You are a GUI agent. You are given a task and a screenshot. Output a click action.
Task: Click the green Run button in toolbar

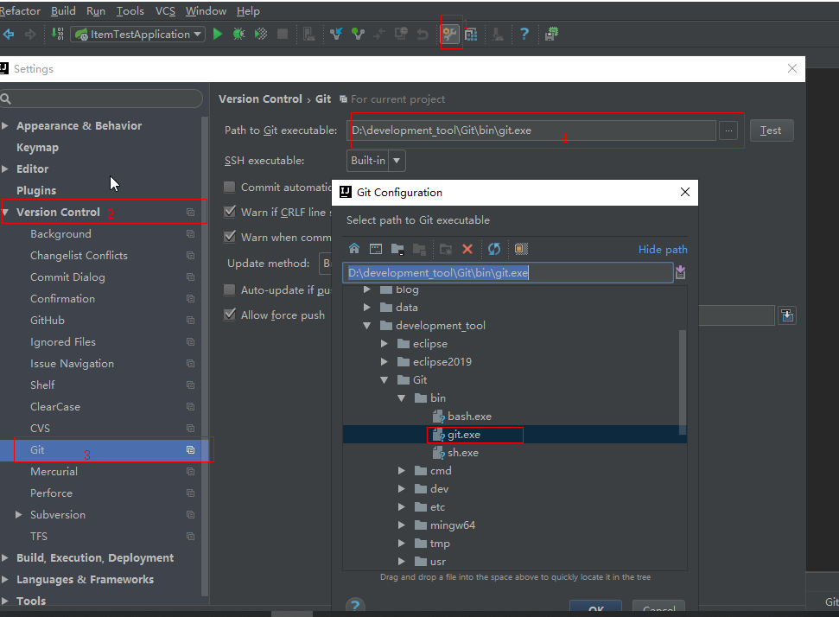point(218,35)
